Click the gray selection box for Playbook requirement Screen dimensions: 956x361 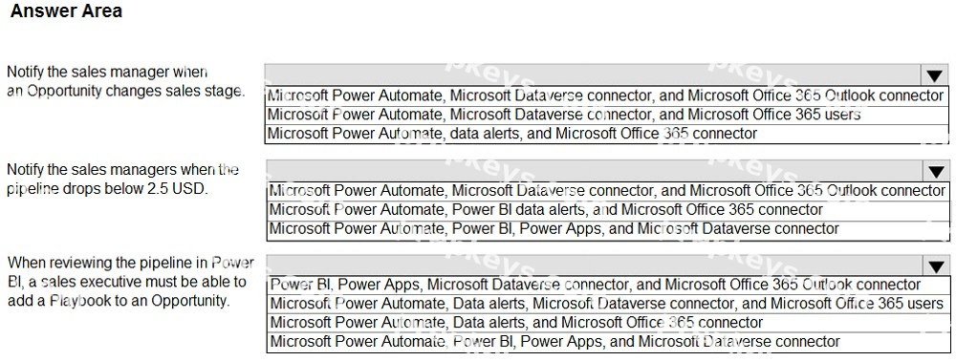[595, 265]
